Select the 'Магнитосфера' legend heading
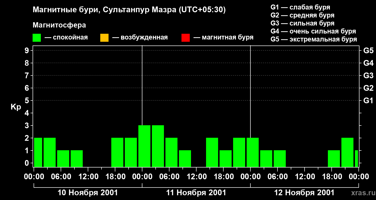The height and width of the screenshot is (200, 376). 59,25
